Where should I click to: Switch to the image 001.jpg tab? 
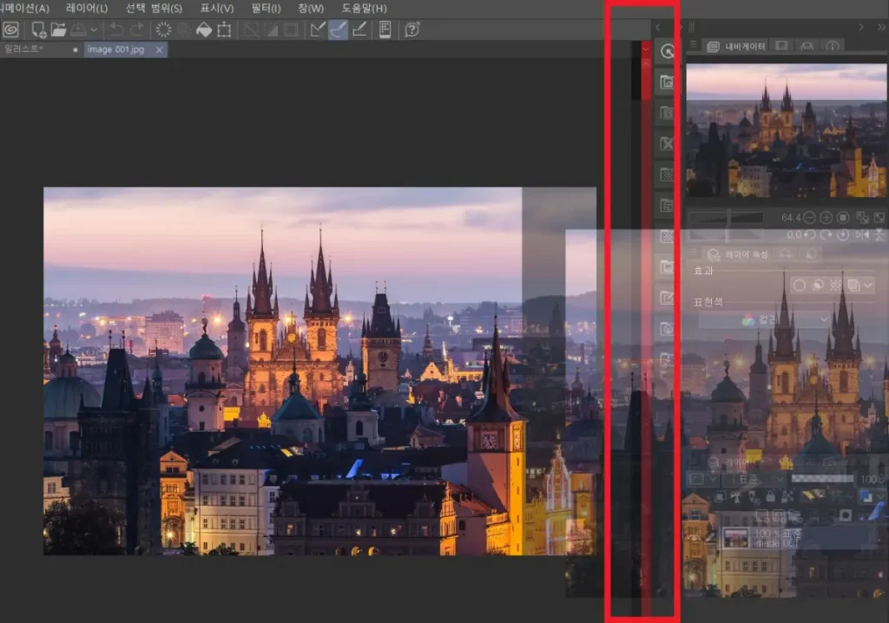116,50
